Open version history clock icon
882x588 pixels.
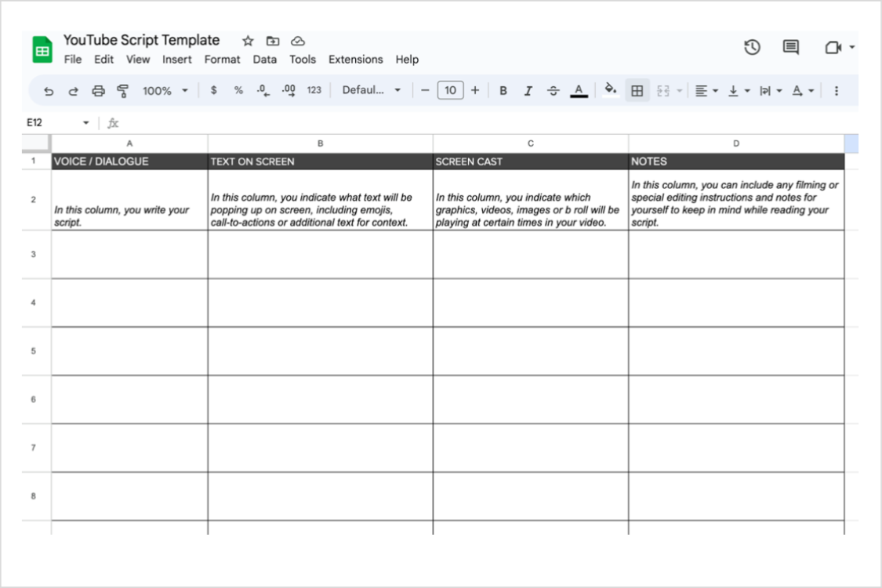click(752, 47)
